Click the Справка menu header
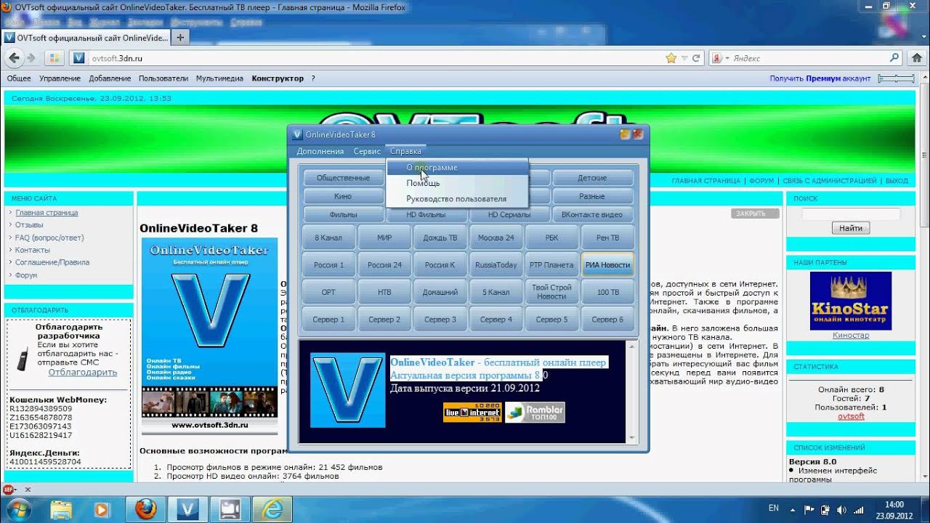Screen dimensions: 930x523 click(x=405, y=151)
